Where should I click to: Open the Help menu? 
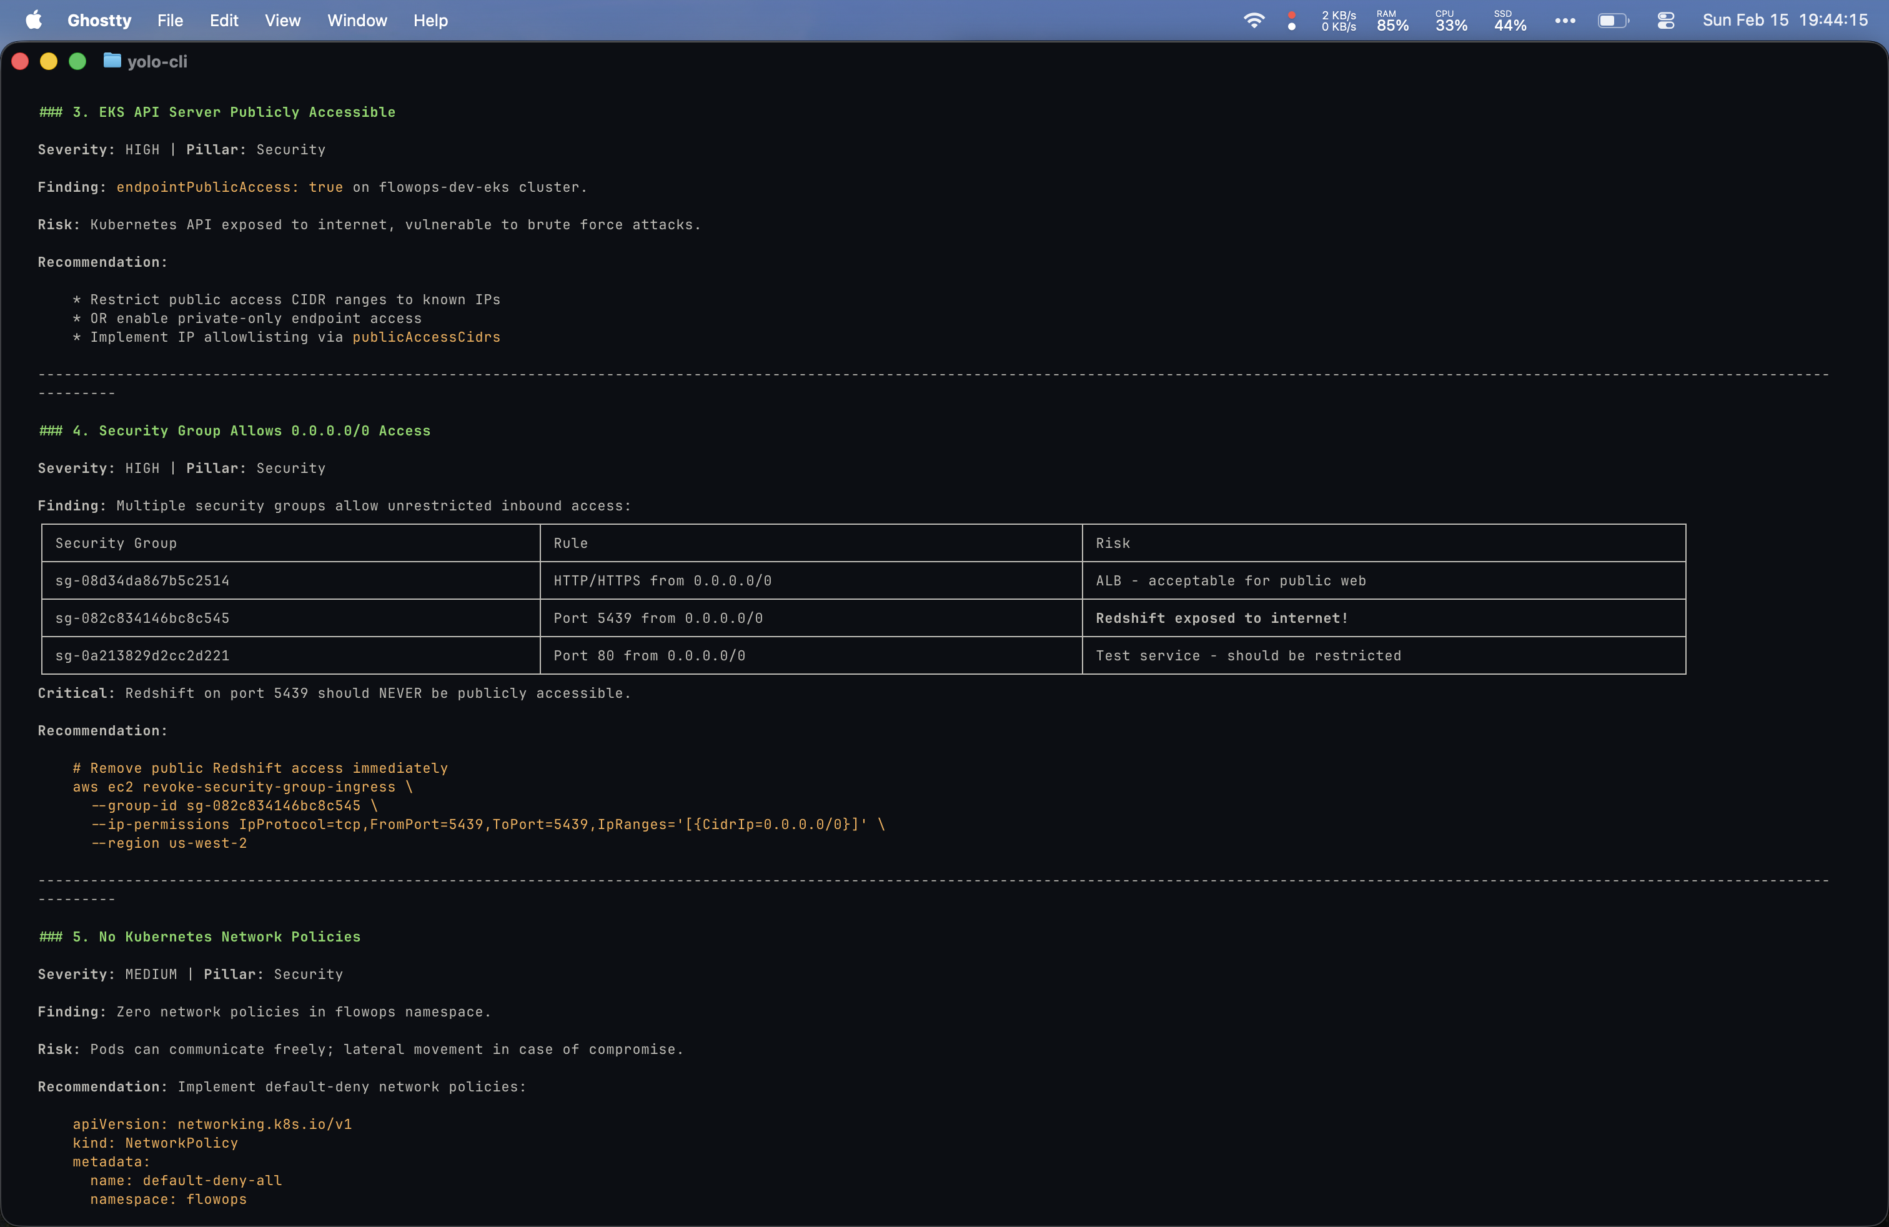pyautogui.click(x=430, y=20)
